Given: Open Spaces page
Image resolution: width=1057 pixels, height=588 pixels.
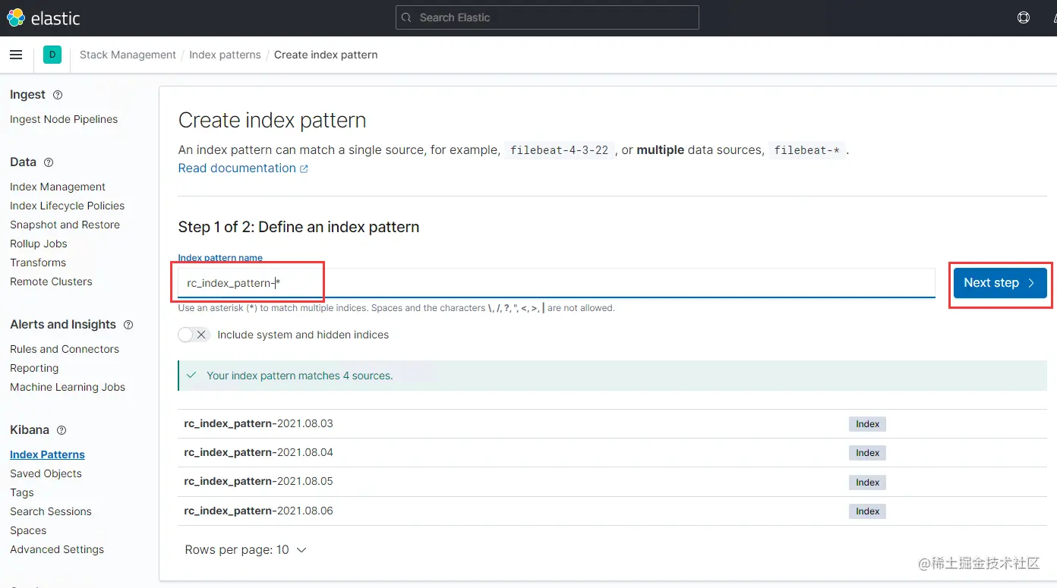Looking at the screenshot, I should [x=28, y=530].
